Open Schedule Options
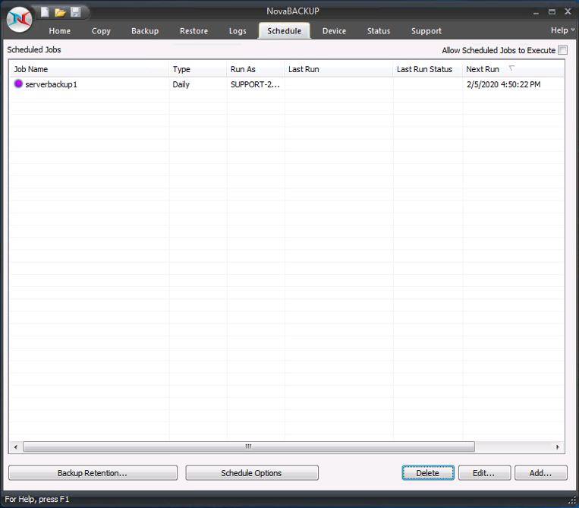 [251, 473]
